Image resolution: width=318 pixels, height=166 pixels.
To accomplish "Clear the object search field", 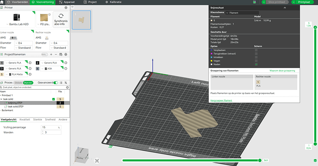I will (67, 87).
